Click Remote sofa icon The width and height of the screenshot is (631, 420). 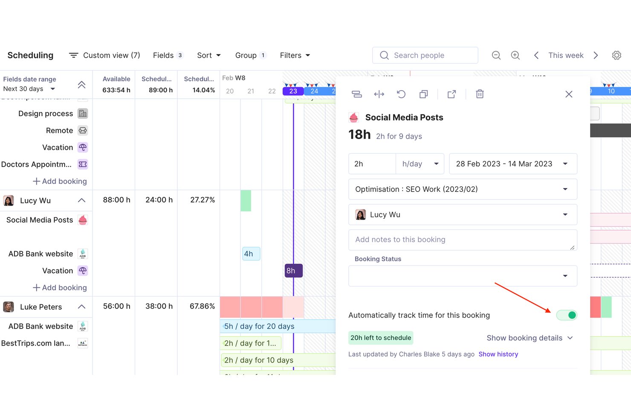[83, 131]
